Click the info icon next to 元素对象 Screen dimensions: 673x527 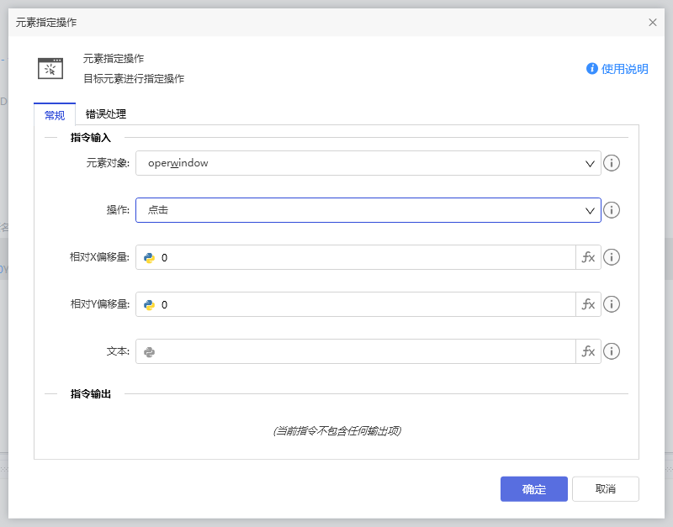[612, 163]
